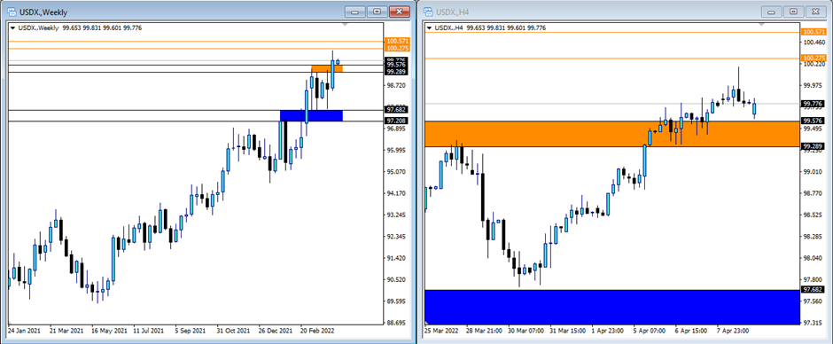Image resolution: width=833 pixels, height=344 pixels.
Task: Minimize the USDX Weekly chart window
Action: 355,12
